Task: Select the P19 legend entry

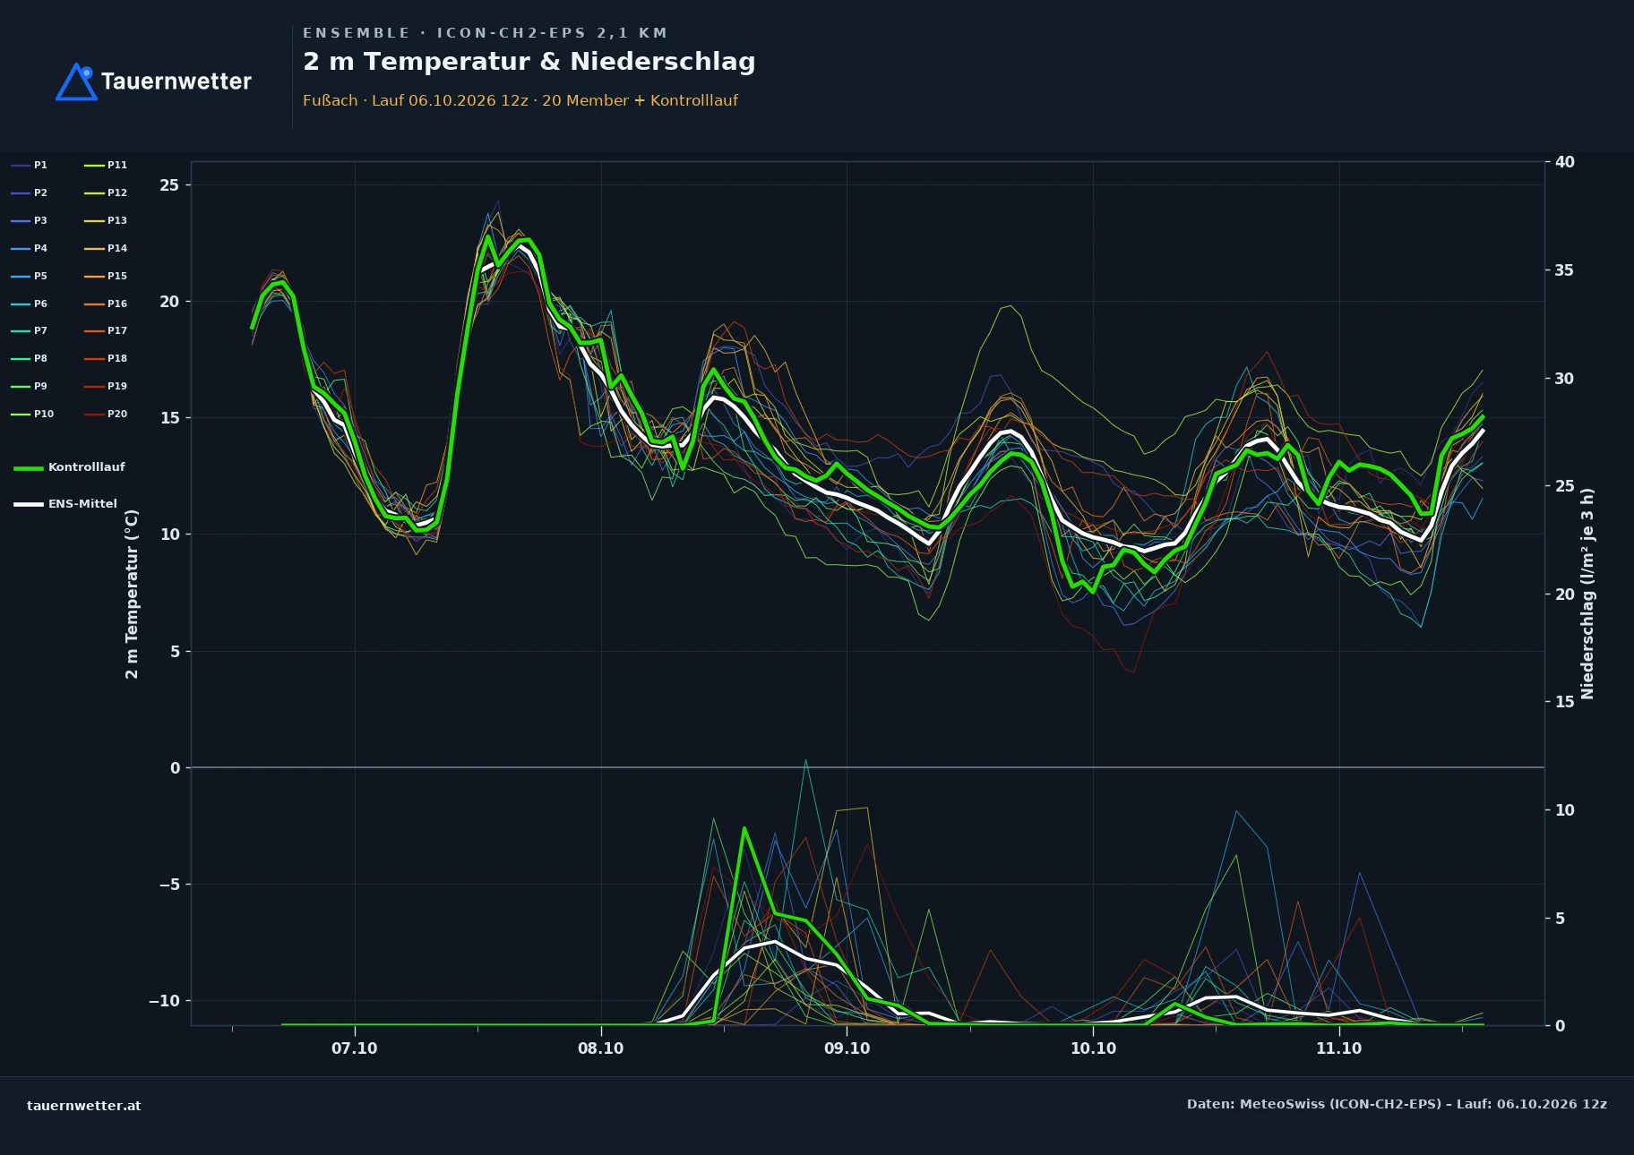Action: [106, 386]
